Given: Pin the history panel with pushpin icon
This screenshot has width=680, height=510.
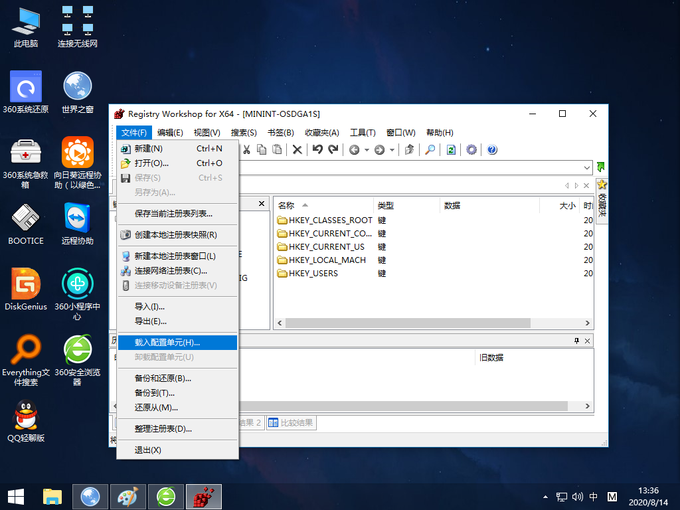Looking at the screenshot, I should pos(576,341).
